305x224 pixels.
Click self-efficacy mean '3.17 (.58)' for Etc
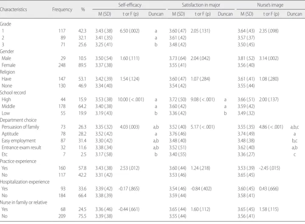pyautogui.click(x=104, y=154)
